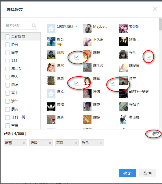Screen dimensions: 162x184
Task: Select the star avatar of 198网络科
Action: [51, 29]
